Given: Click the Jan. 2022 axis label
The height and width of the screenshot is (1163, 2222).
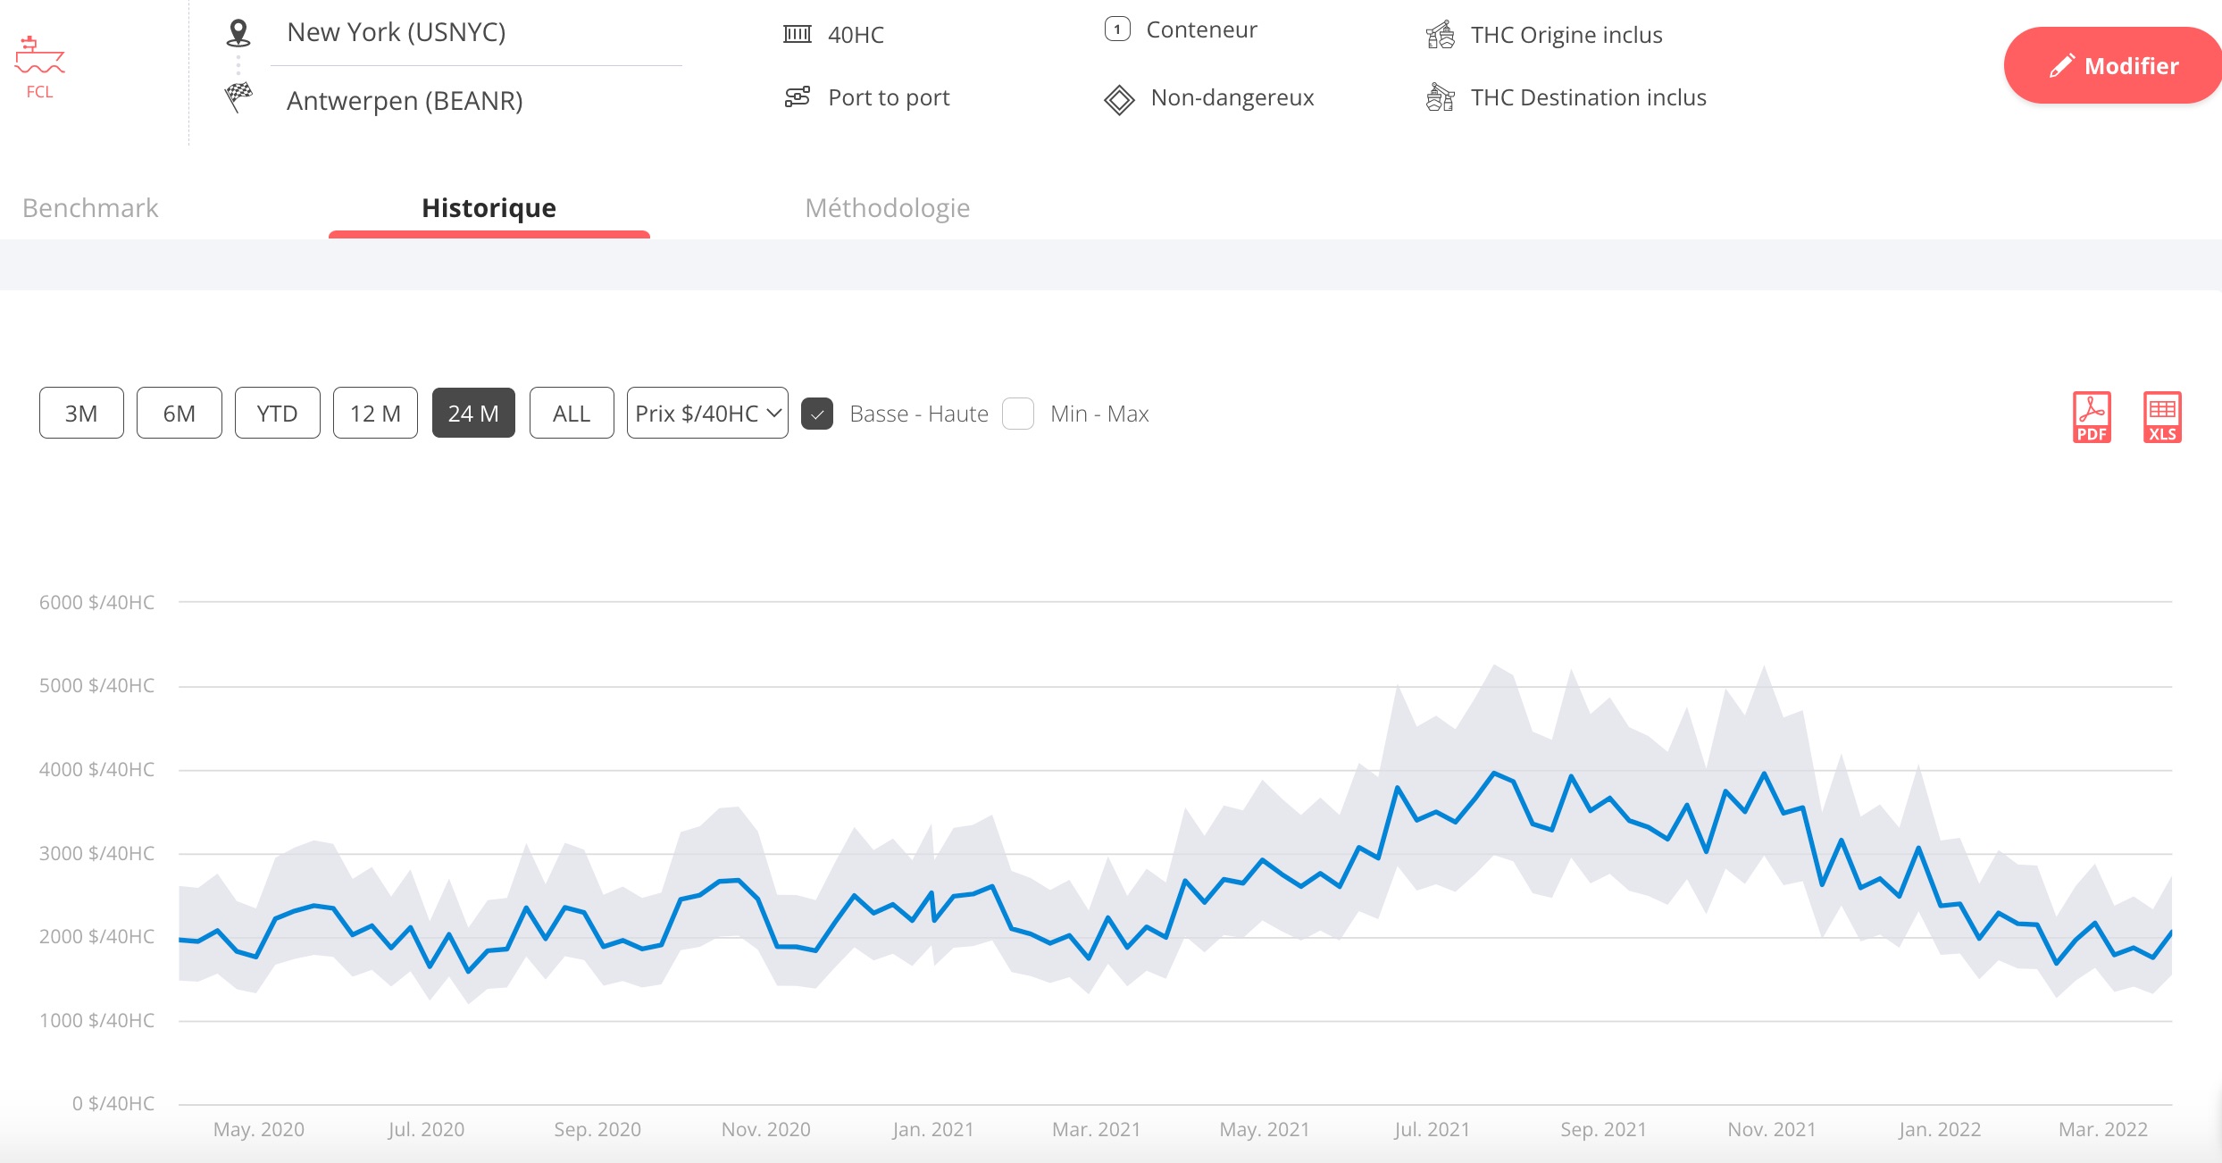Looking at the screenshot, I should coord(1940,1129).
